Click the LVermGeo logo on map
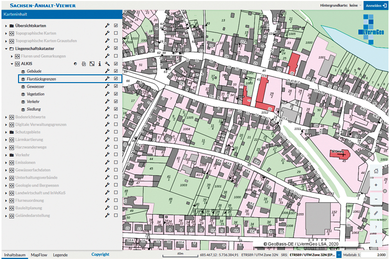The image size is (390, 259). [x=371, y=30]
